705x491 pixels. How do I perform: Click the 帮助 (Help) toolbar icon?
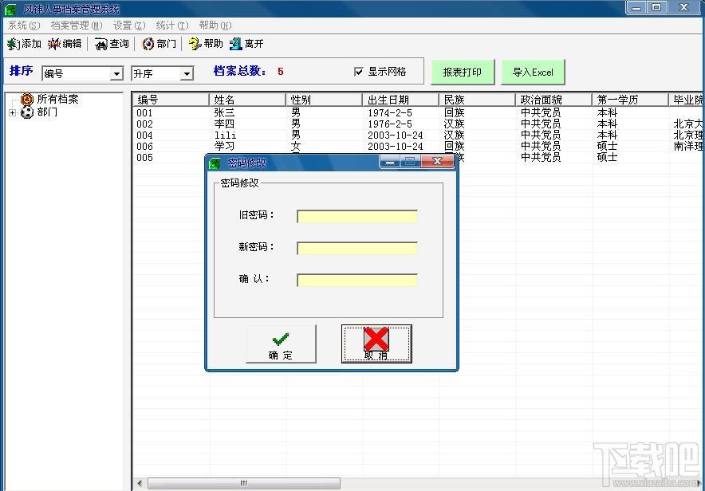(x=195, y=44)
